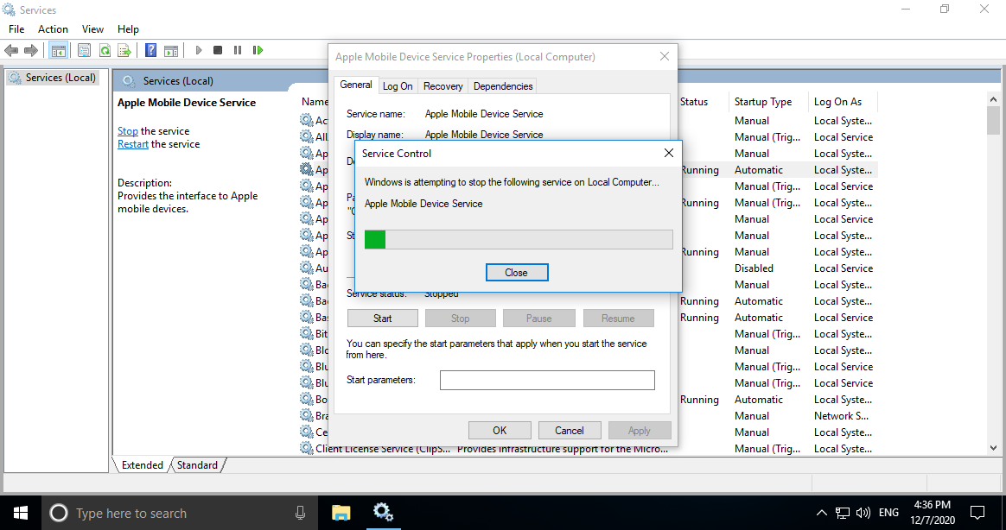This screenshot has height=530, width=1006.
Task: Select the gear icon of the 'All' service row
Action: [307, 136]
